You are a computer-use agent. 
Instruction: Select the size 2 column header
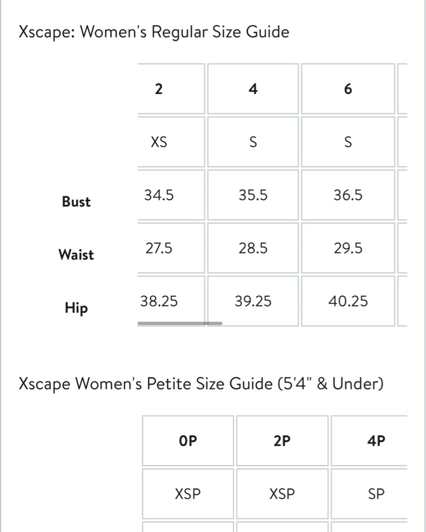point(171,89)
